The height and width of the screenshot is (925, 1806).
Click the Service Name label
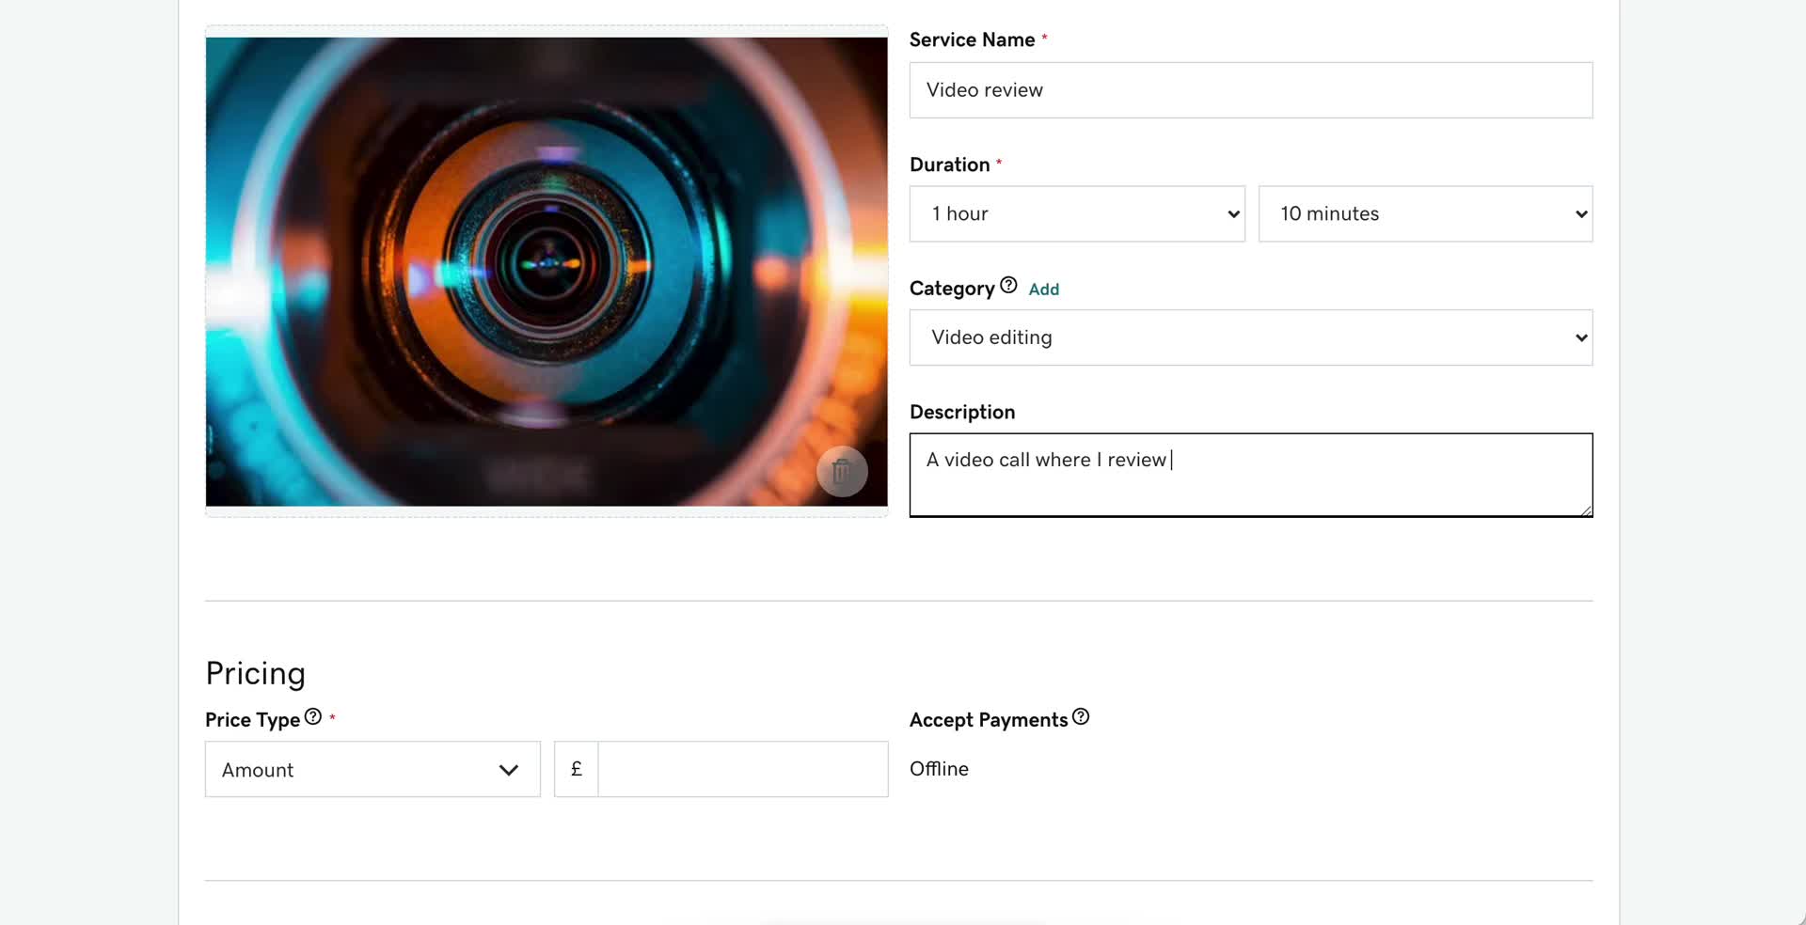(x=972, y=39)
